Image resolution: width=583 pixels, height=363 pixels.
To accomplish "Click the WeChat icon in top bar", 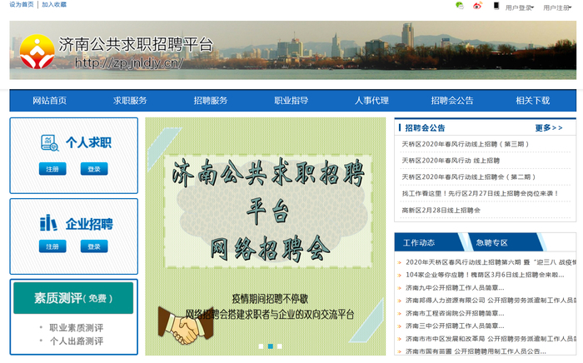I will tap(460, 6).
